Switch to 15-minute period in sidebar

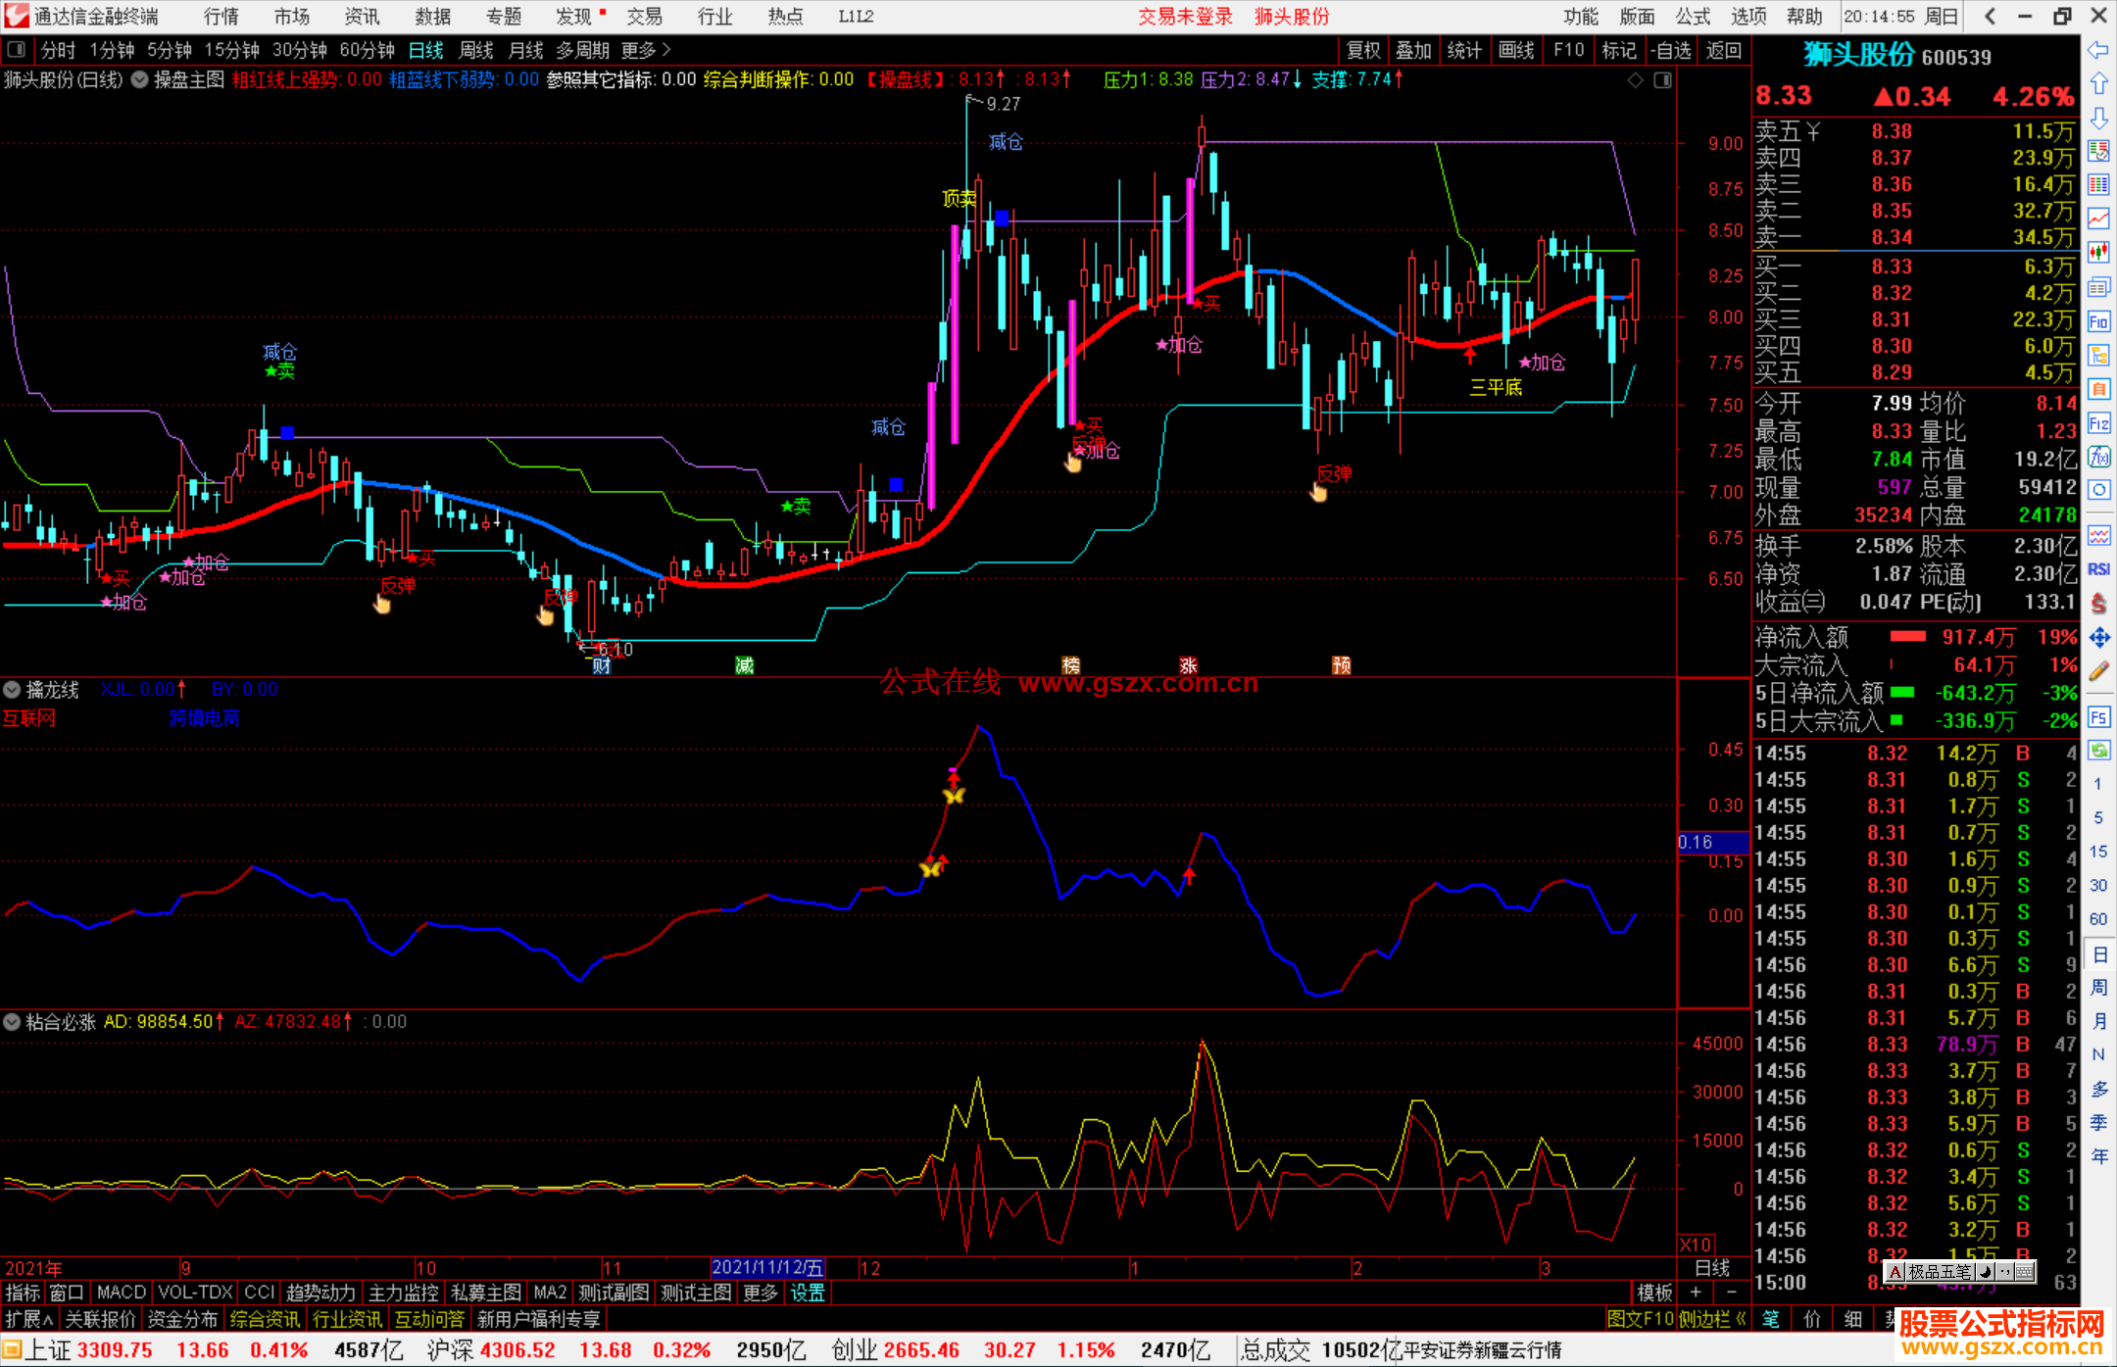[x=2097, y=852]
